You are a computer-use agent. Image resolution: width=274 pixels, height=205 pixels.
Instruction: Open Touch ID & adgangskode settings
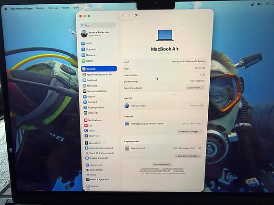click(101, 153)
